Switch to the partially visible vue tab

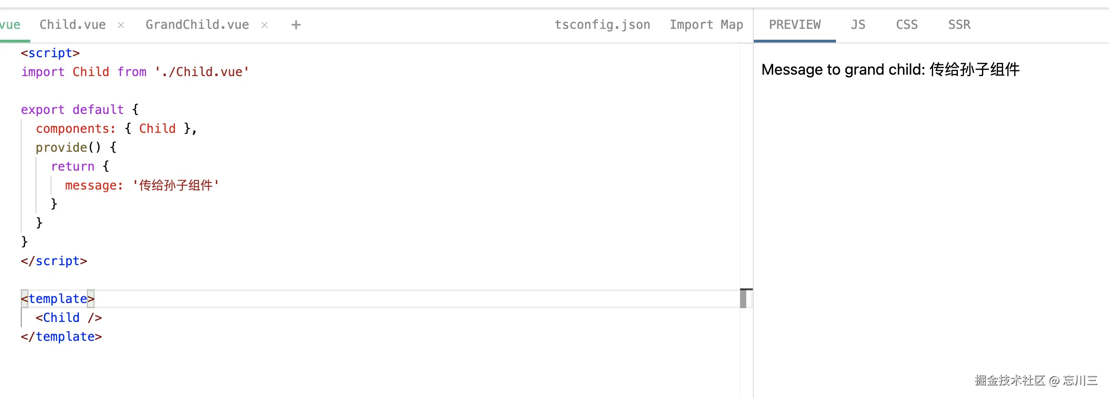coord(10,25)
